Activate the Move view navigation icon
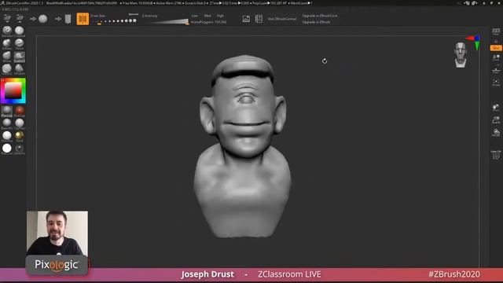The width and height of the screenshot is (503, 283). pyautogui.click(x=496, y=108)
